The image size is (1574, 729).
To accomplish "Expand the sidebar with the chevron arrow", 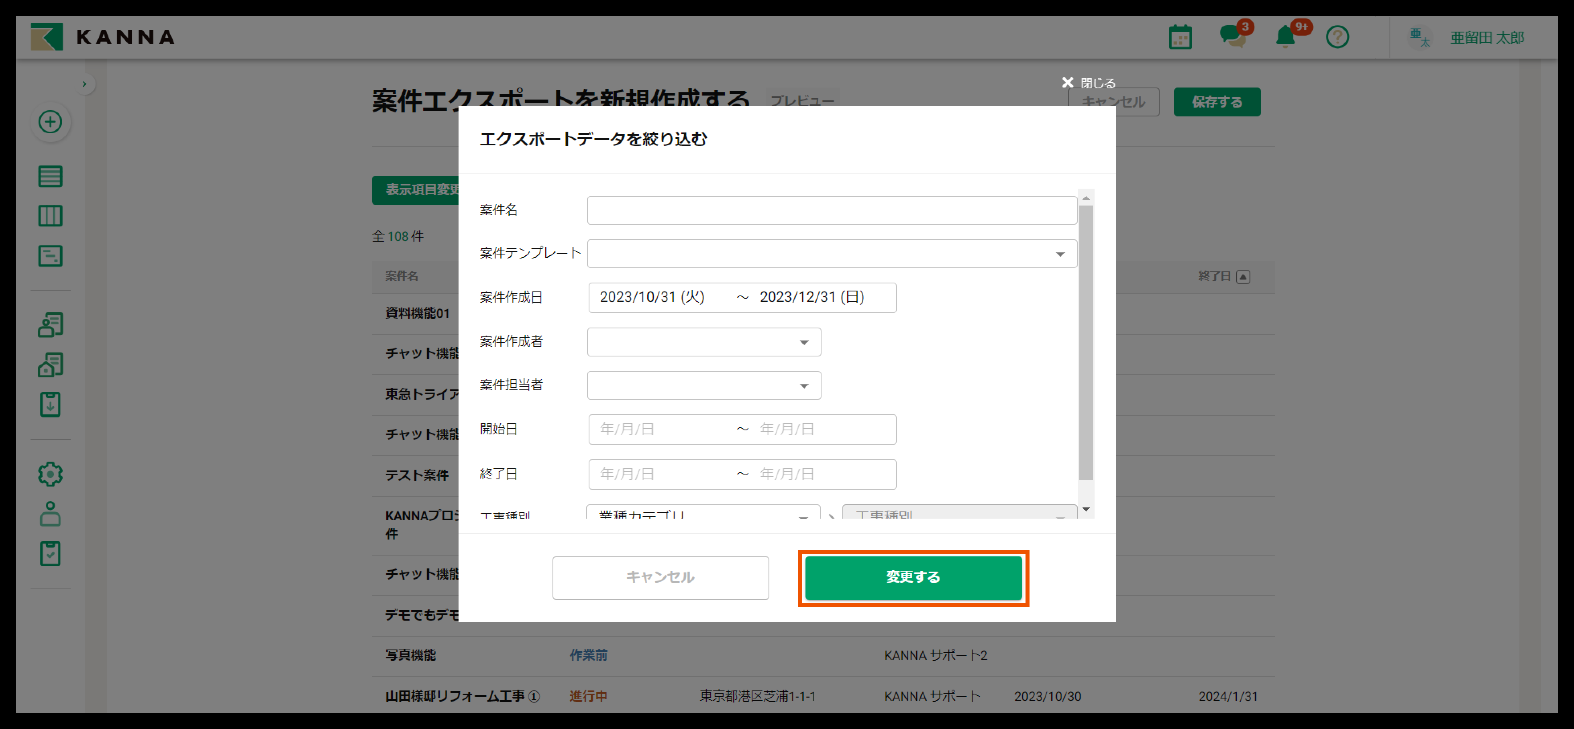I will (x=84, y=83).
